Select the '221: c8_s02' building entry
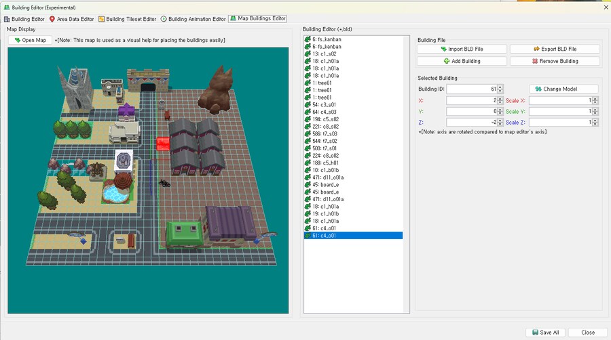The height and width of the screenshot is (340, 611). (x=353, y=126)
